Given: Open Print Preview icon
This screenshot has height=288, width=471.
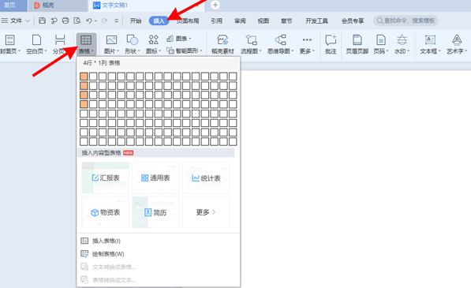Looking at the screenshot, I should click(77, 21).
